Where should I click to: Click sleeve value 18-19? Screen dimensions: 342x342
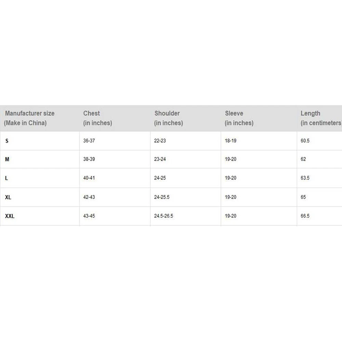[x=231, y=141]
